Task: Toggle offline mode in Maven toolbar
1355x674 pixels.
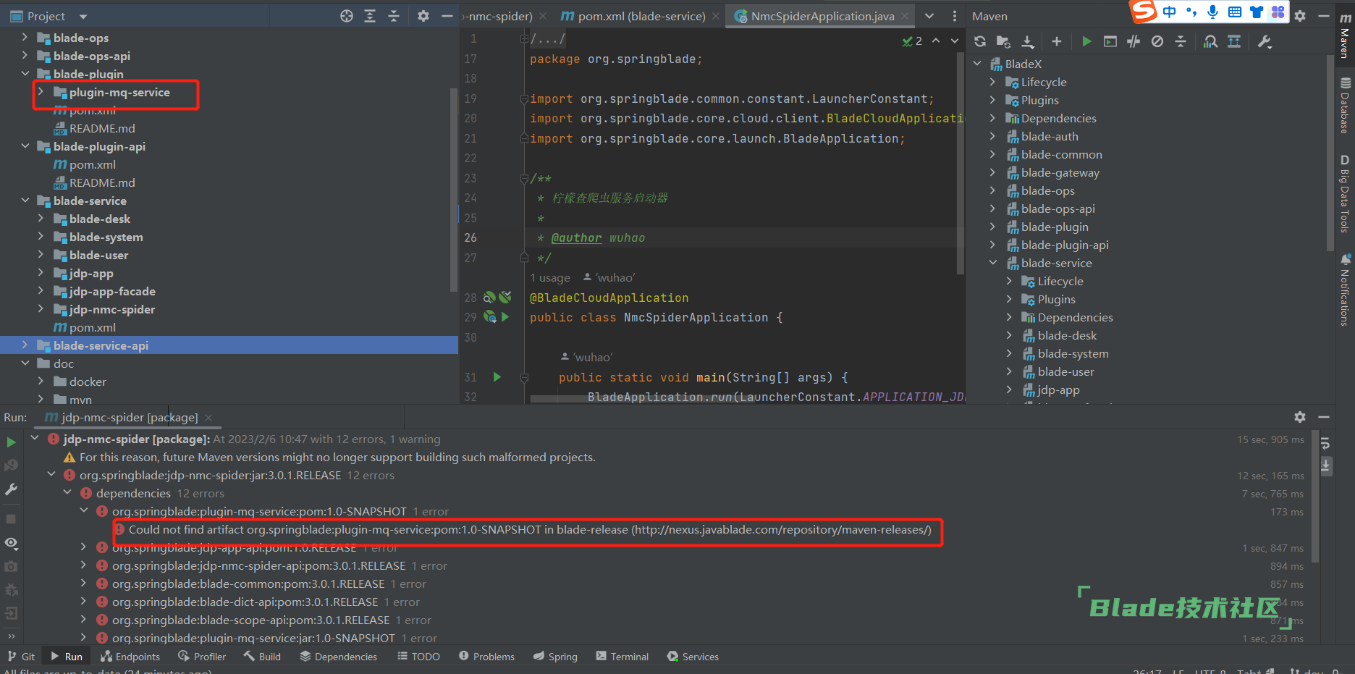Action: pyautogui.click(x=1134, y=41)
